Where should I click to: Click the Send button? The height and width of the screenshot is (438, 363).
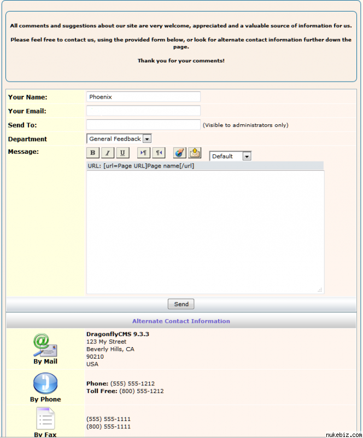pos(181,304)
